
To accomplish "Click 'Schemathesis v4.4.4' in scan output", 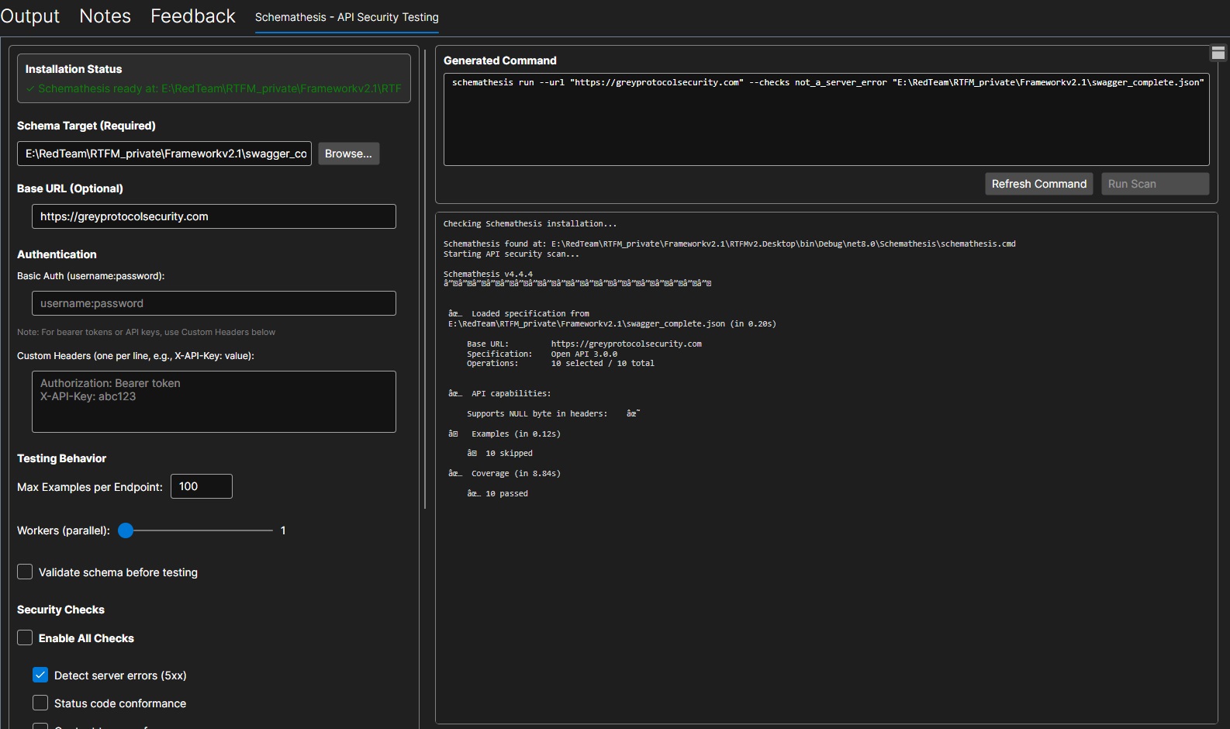I will point(488,274).
